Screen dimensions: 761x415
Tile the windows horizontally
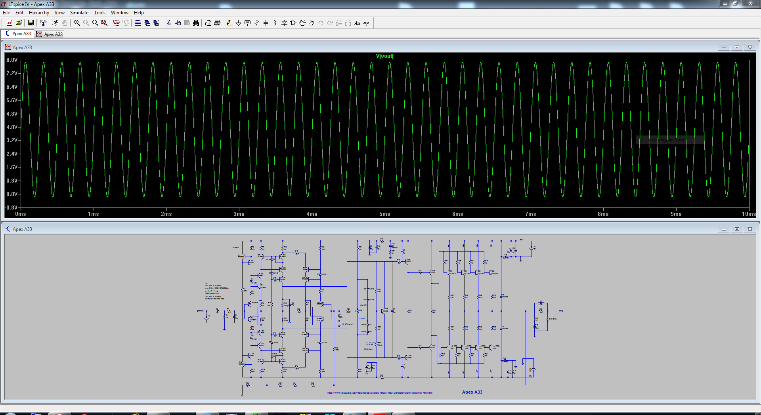tap(138, 23)
